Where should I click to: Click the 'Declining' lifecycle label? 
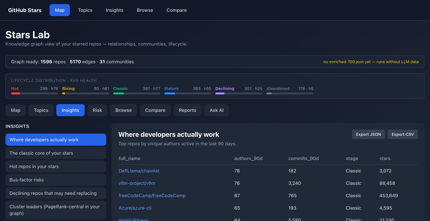pyautogui.click(x=225, y=88)
